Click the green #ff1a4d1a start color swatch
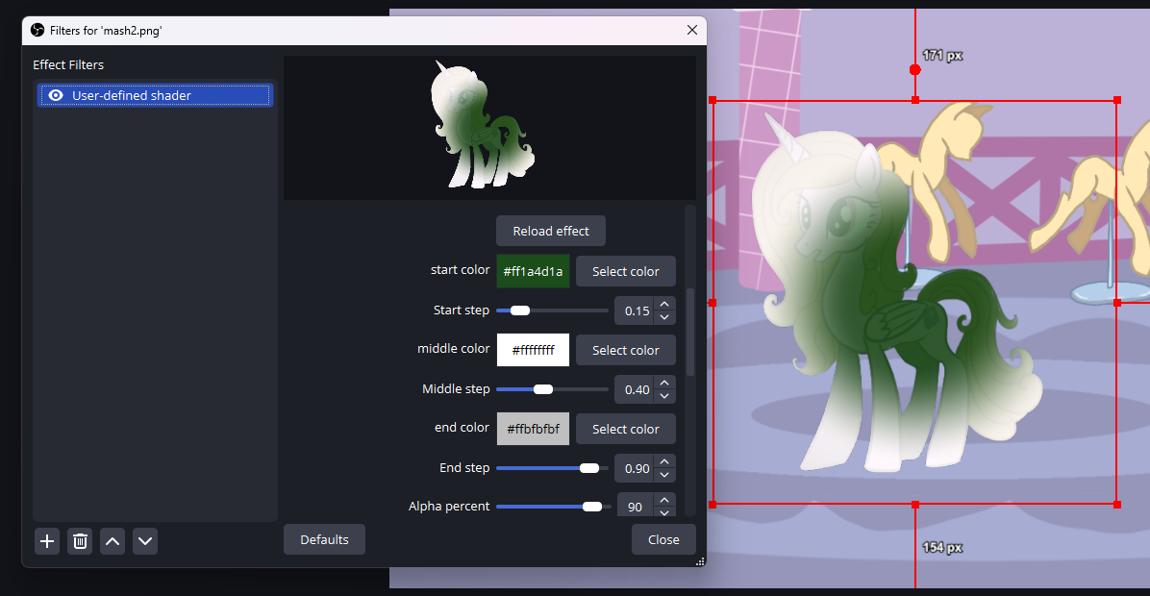1150x596 pixels. pyautogui.click(x=533, y=271)
